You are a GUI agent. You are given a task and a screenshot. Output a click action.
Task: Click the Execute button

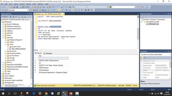pos(34,10)
